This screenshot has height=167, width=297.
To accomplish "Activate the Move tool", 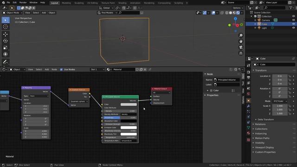I will coord(6,34).
